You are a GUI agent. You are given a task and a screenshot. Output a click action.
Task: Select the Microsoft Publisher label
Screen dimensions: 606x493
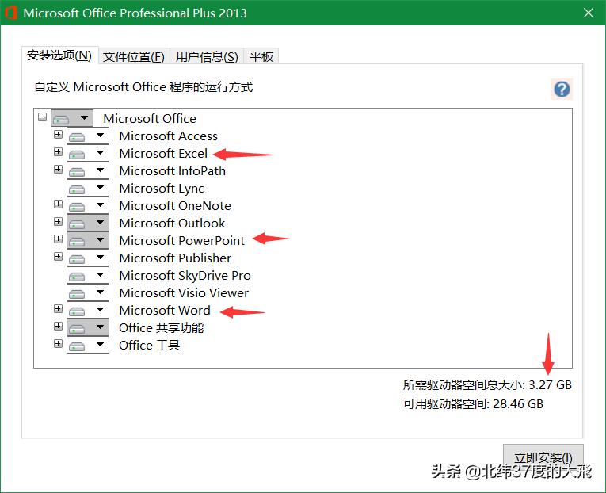point(175,258)
